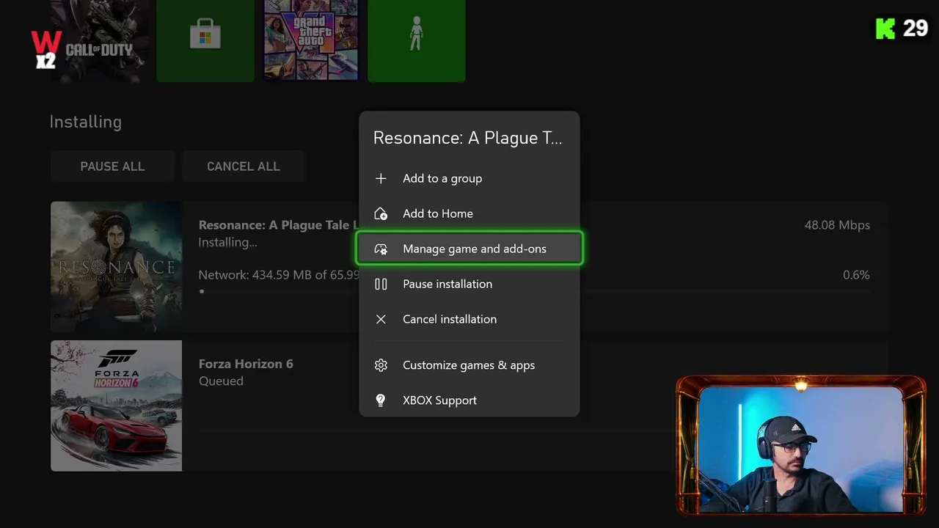Select the Forza Horizon 6 cover art
Image resolution: width=939 pixels, height=528 pixels.
(x=116, y=406)
